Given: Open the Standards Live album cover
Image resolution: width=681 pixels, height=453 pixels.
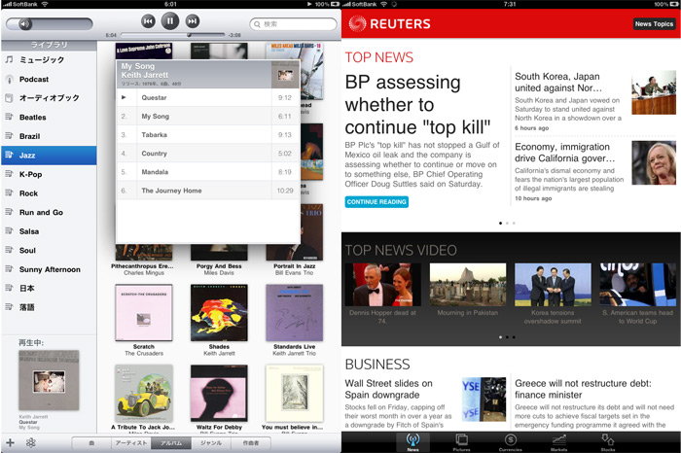Looking at the screenshot, I should coord(294,312).
